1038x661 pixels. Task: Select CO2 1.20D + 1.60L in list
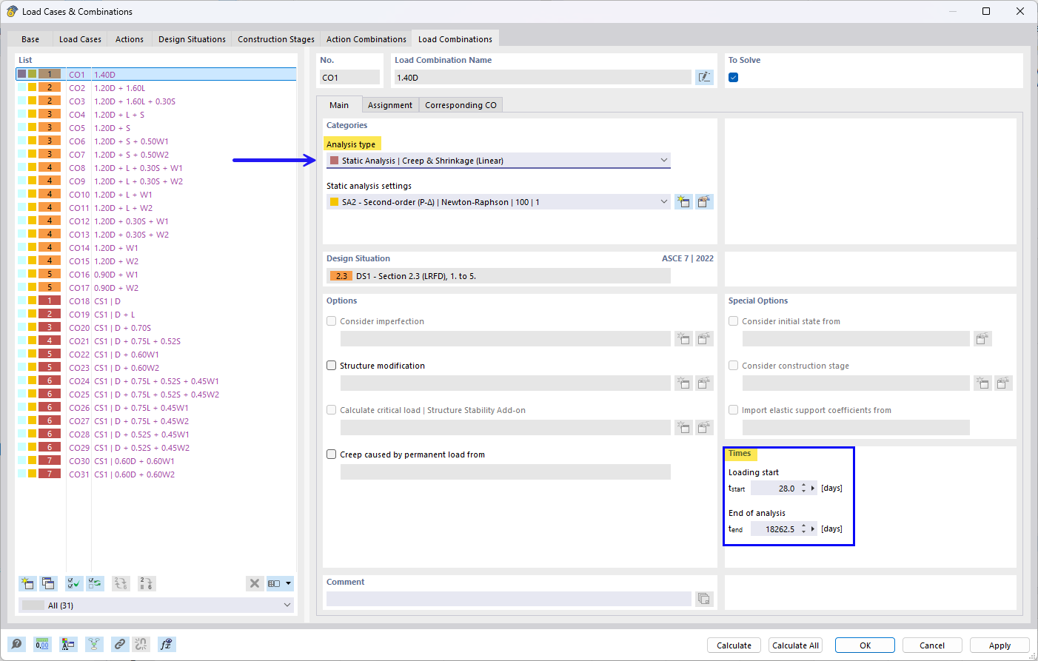[156, 88]
